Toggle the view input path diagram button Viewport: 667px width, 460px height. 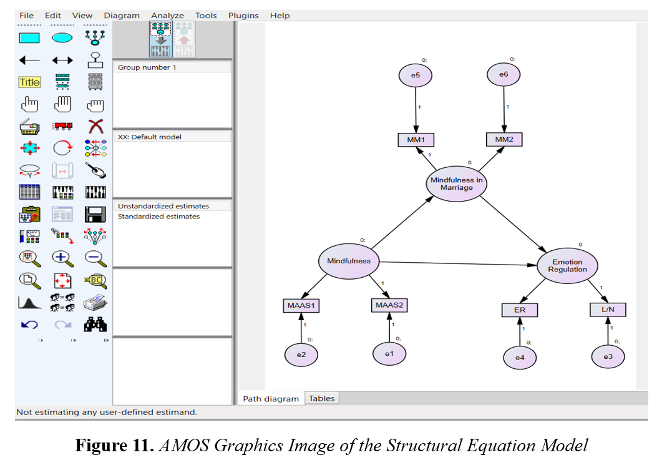point(161,39)
